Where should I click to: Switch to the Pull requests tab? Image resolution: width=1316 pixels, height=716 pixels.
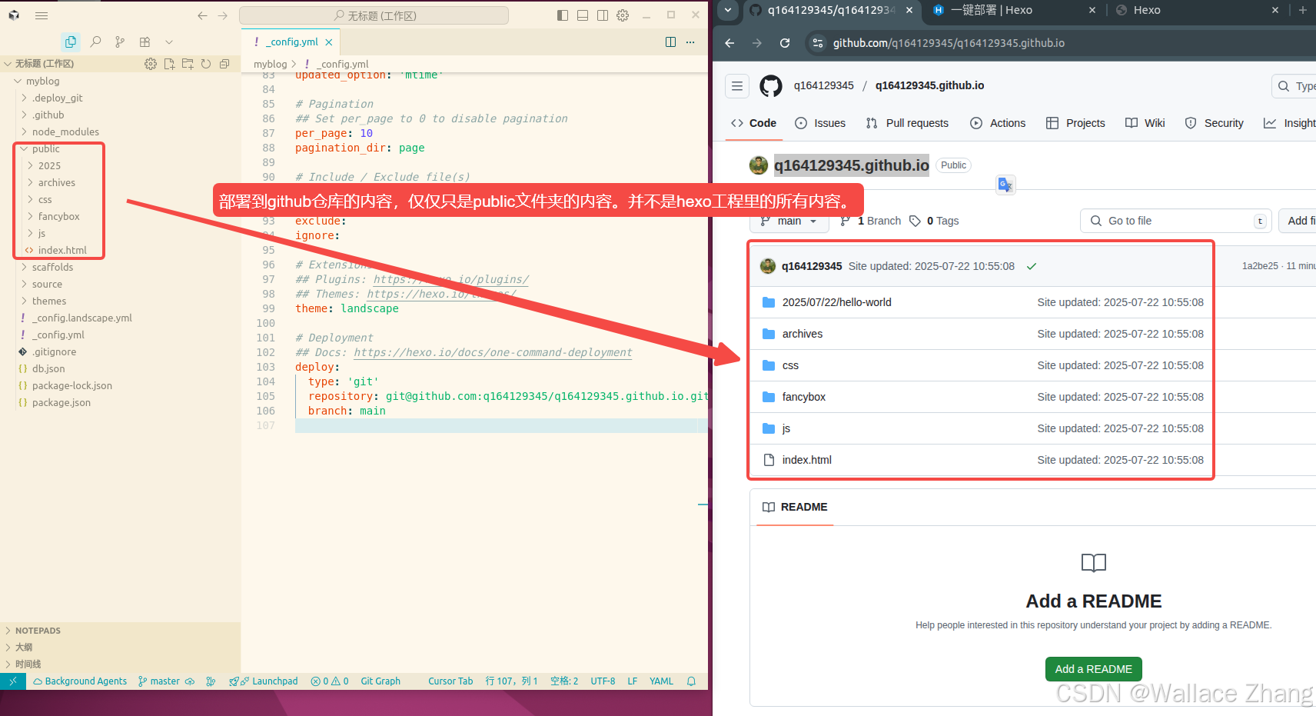tap(907, 123)
